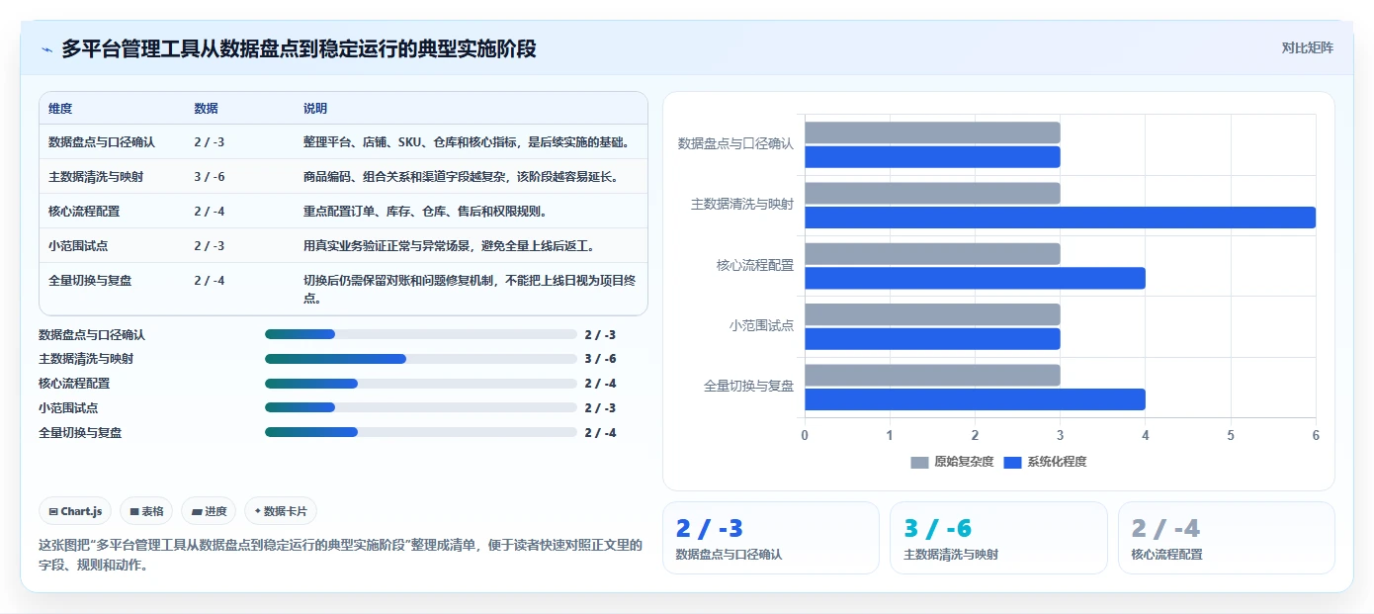Screen dimensions: 1374x614
Task: Click the 说明 column header
Action: pyautogui.click(x=315, y=109)
